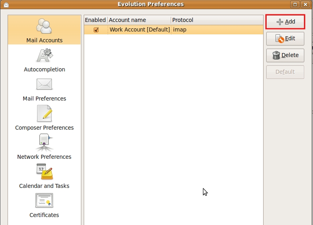Sort by the Enabled column header

pos(96,20)
